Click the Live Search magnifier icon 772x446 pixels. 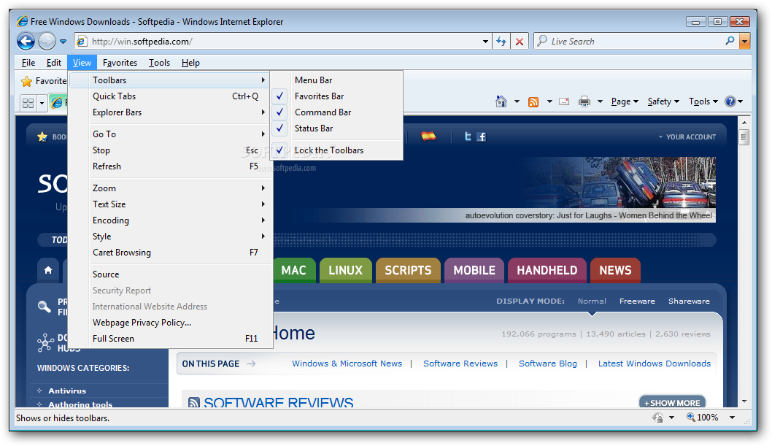click(x=730, y=41)
